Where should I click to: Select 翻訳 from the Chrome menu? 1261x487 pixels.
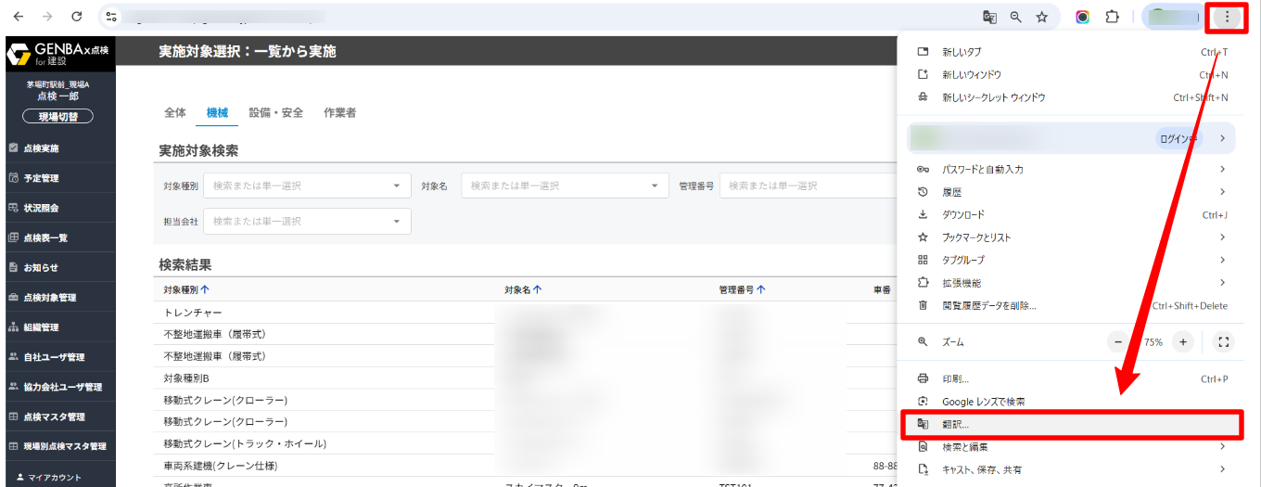click(x=955, y=425)
